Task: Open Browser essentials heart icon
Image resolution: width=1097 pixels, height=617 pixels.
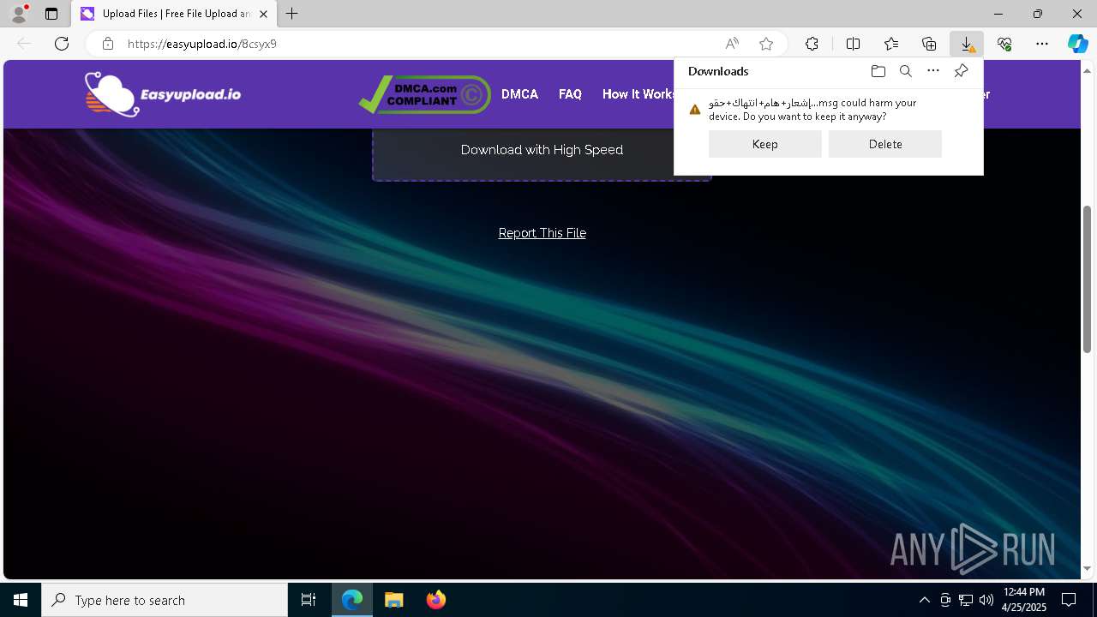Action: (1004, 44)
